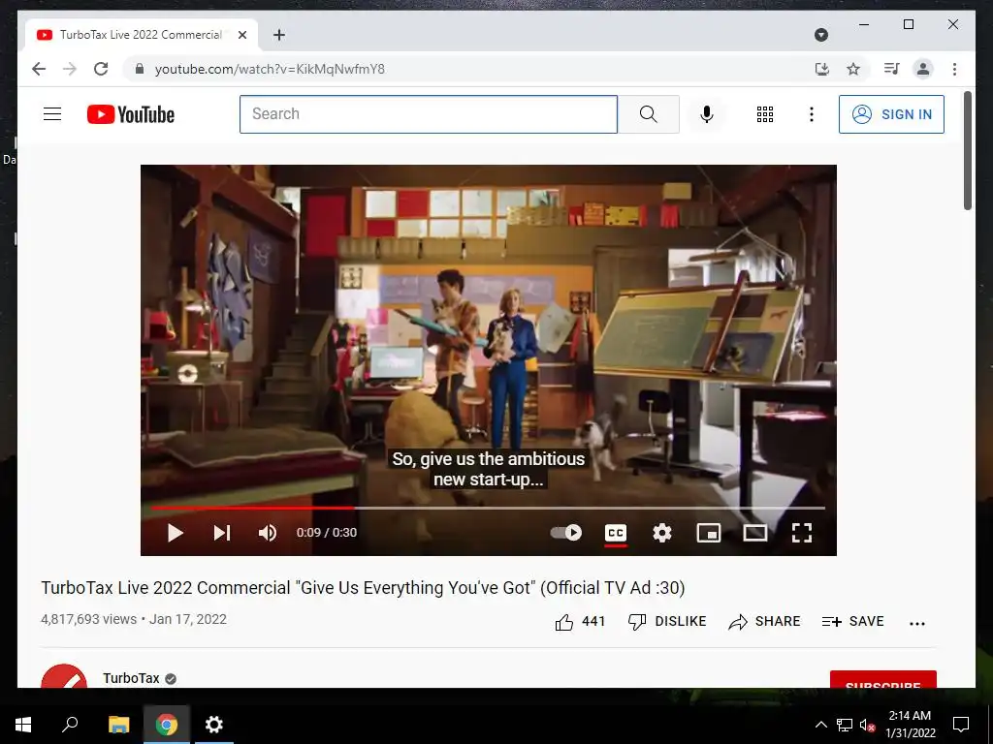Image resolution: width=993 pixels, height=744 pixels.
Task: Skip to next video
Action: pos(222,533)
